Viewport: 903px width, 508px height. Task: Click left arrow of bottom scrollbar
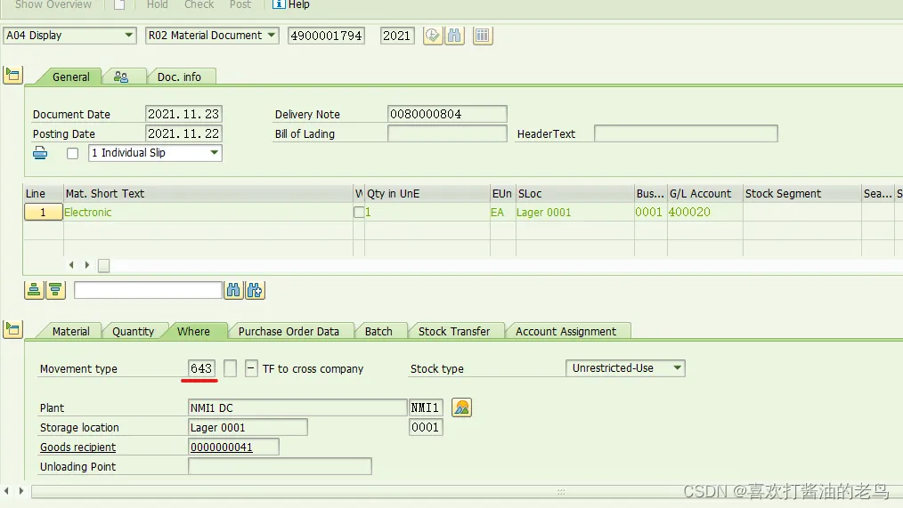point(6,491)
